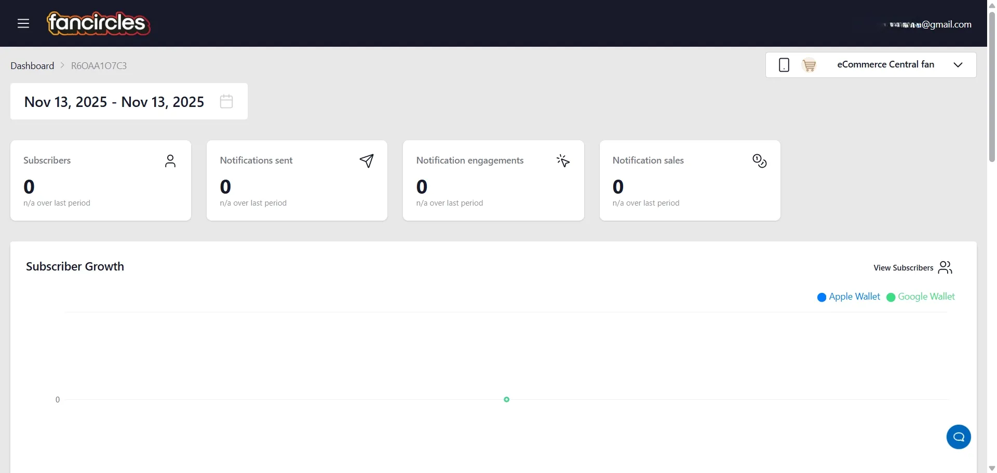
Task: Click the fancircles logo
Action: click(99, 23)
